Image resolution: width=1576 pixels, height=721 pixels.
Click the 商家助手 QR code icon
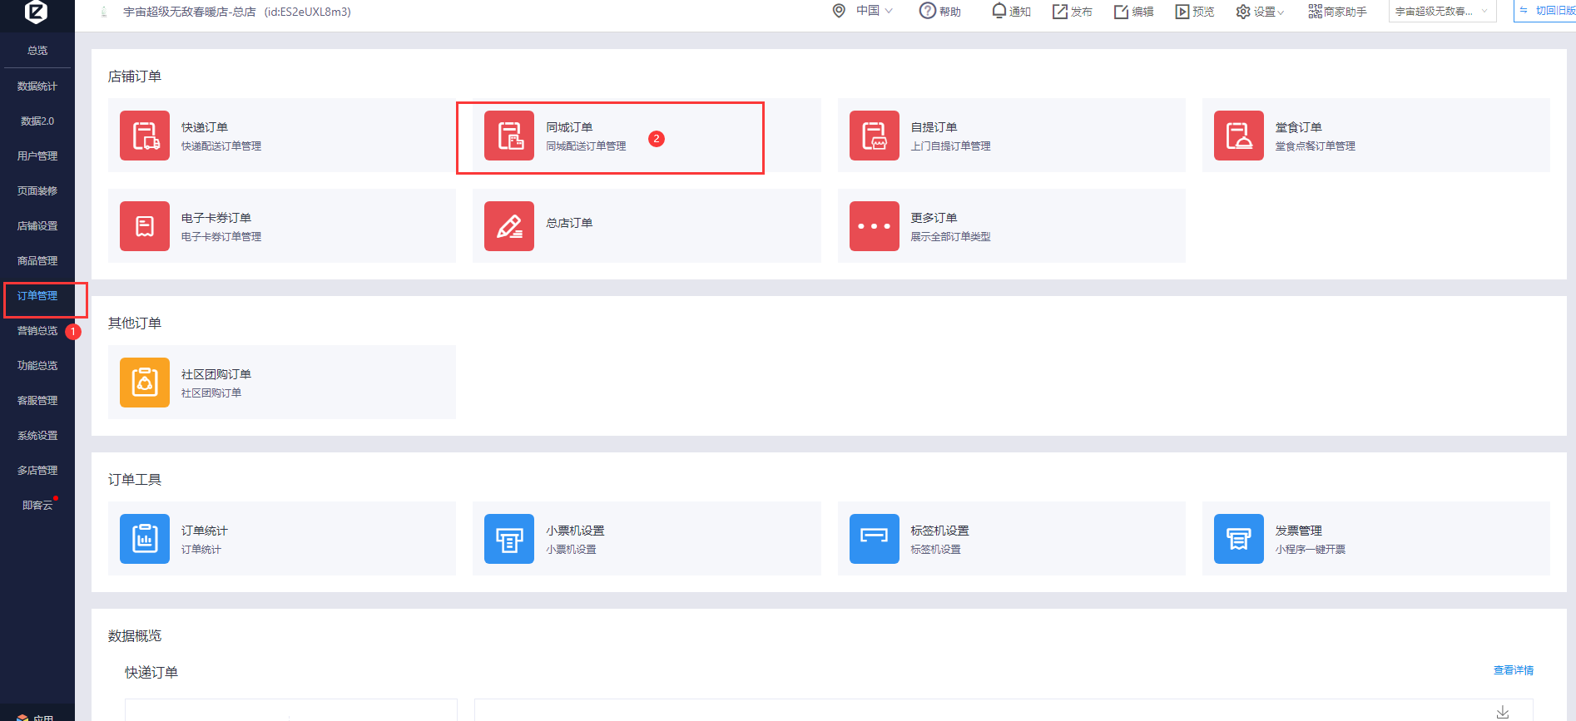coord(1315,11)
